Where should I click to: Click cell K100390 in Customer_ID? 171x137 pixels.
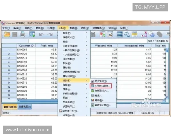(26, 62)
